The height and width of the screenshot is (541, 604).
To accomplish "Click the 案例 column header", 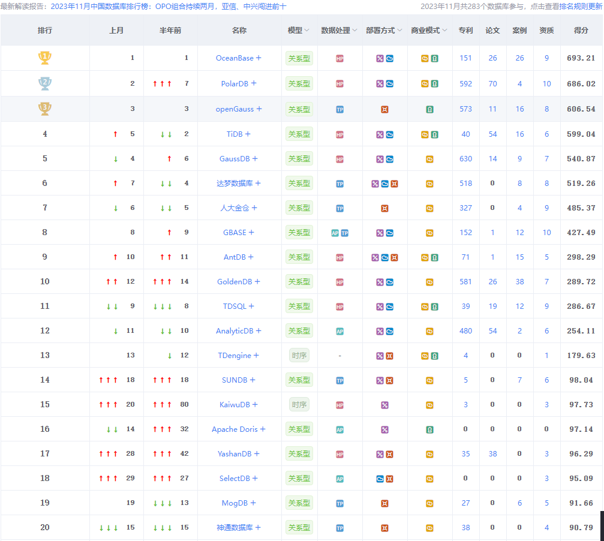I will pos(519,30).
